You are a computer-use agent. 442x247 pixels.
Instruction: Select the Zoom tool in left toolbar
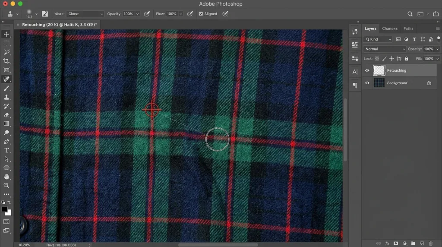coord(6,186)
